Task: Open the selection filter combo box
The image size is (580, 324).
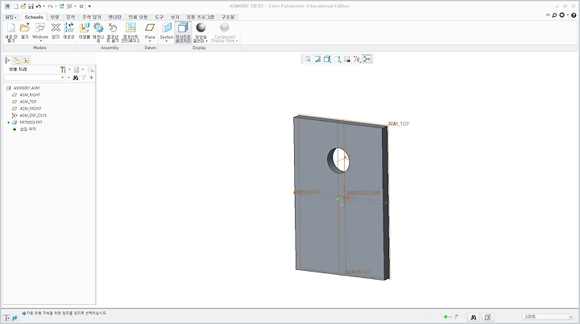Action: pos(548,317)
